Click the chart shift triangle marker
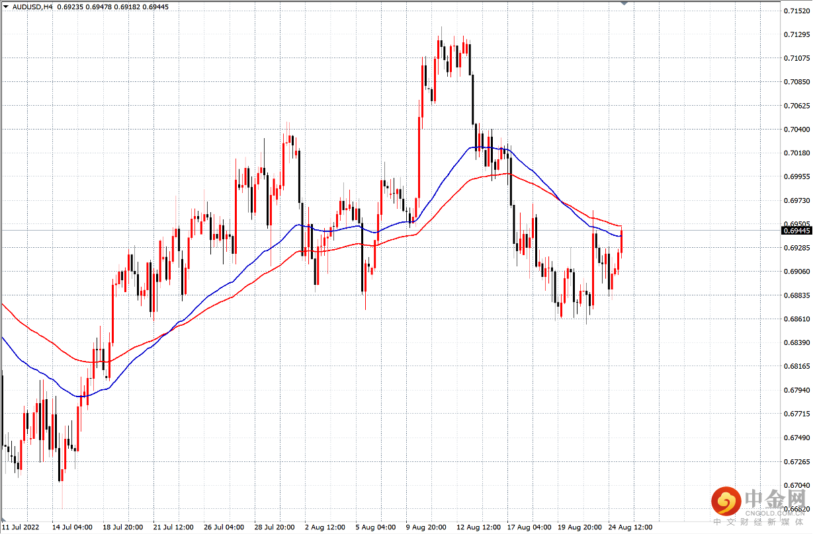815x534 pixels. (x=623, y=3)
